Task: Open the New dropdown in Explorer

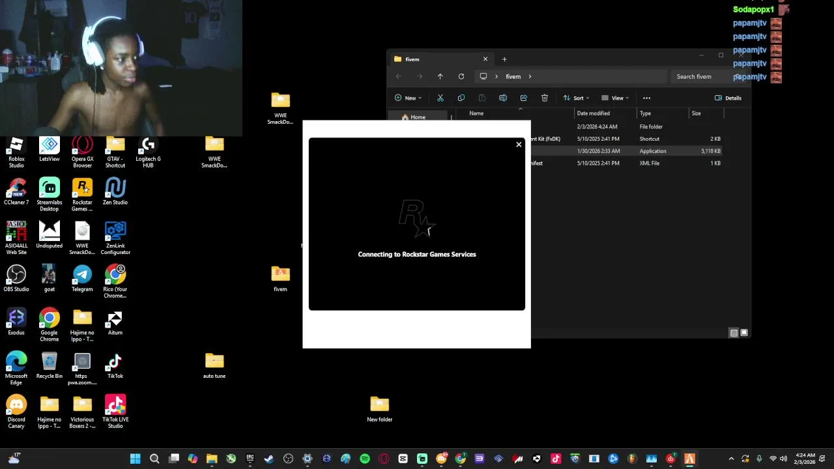Action: [408, 98]
